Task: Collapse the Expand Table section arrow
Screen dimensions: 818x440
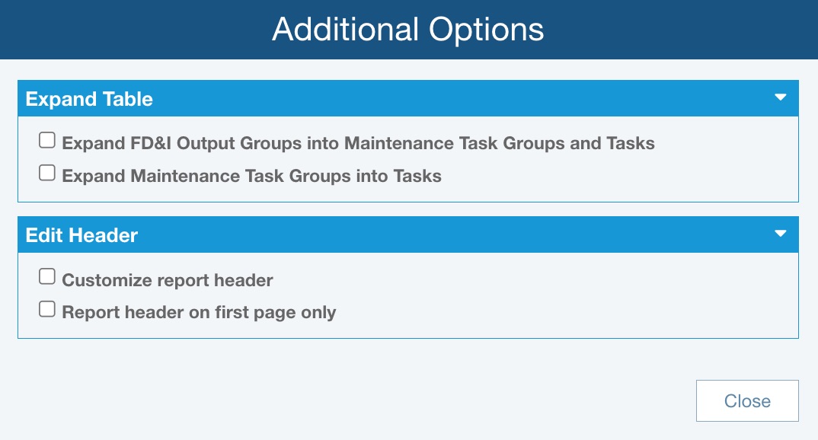Action: pyautogui.click(x=780, y=97)
